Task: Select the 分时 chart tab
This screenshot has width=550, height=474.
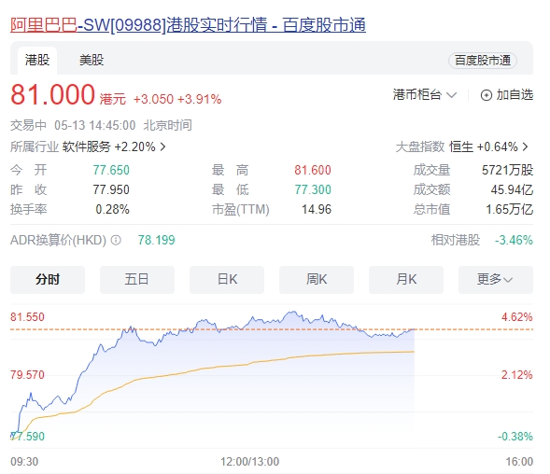Action: tap(48, 279)
